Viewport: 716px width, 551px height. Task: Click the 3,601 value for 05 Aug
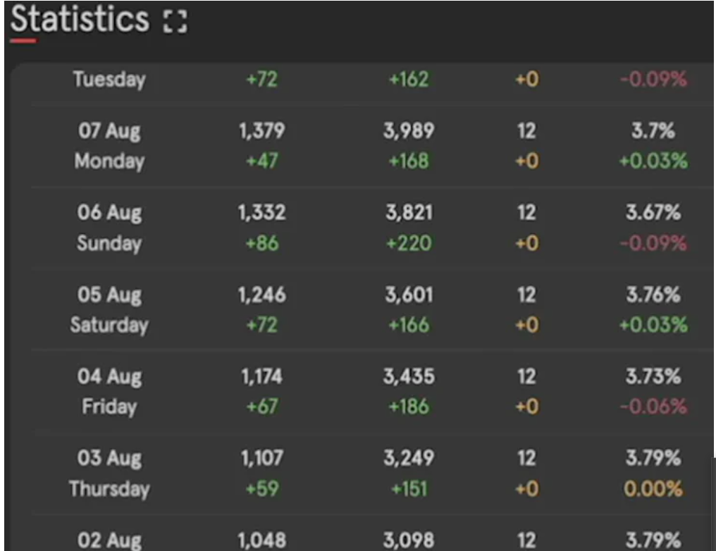click(409, 295)
